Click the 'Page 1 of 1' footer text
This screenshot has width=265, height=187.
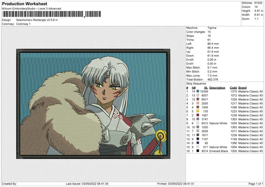click(256, 183)
